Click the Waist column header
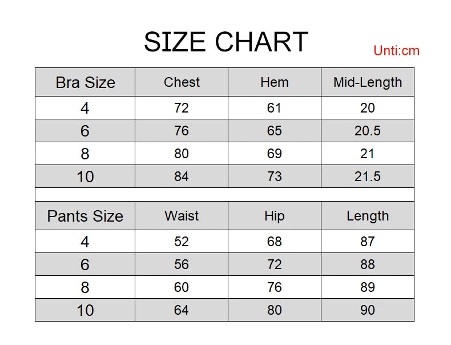Viewport: 451px width, 345px height. (182, 216)
